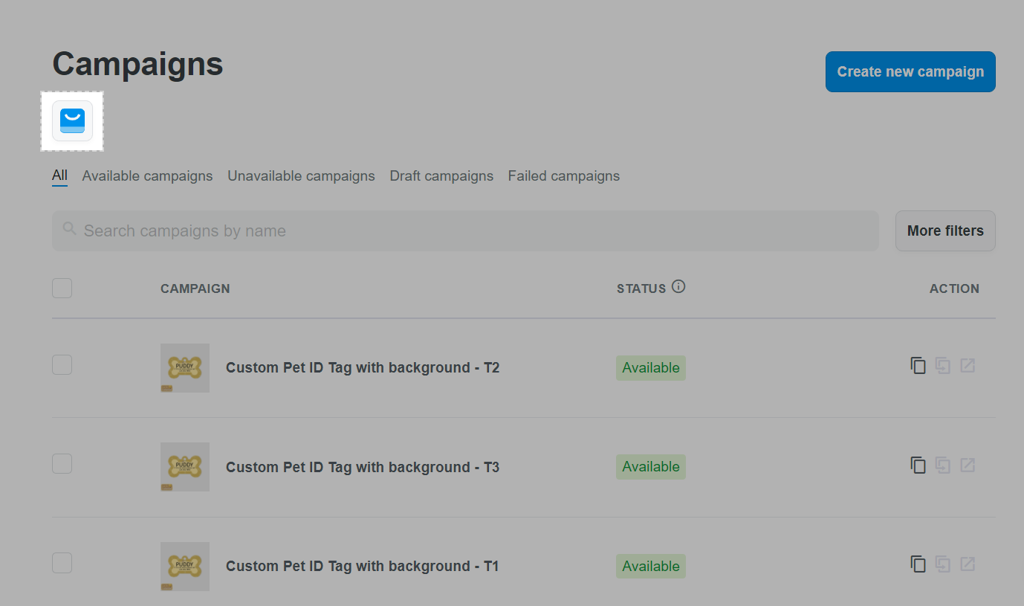Click the highlighted shopping bag store icon
This screenshot has height=606, width=1024.
(72, 120)
